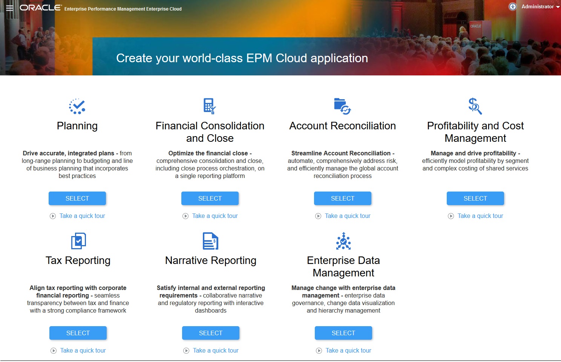Select Profitability and Cost Management
Image resolution: width=561 pixels, height=362 pixels.
(x=475, y=198)
